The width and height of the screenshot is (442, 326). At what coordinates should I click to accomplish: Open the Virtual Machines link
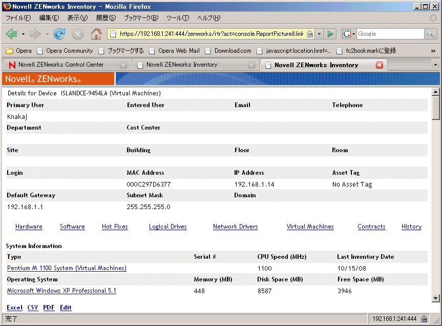click(310, 227)
